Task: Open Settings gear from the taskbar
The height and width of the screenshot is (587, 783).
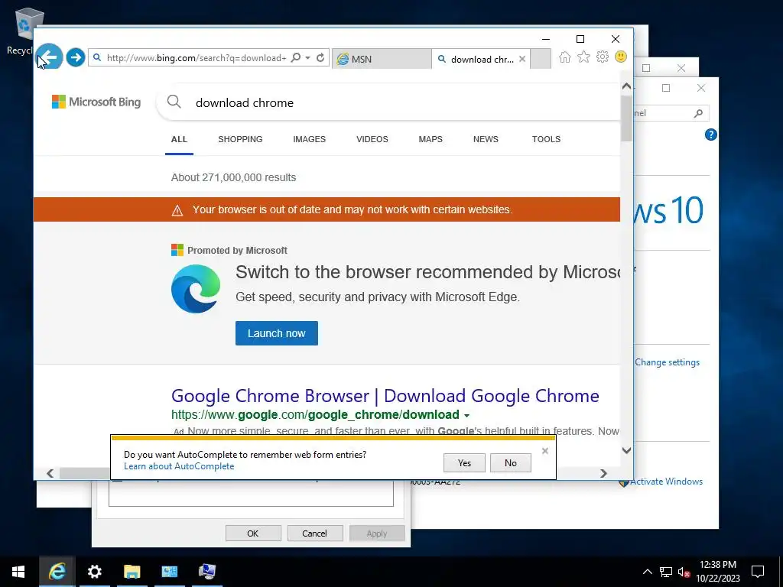Action: point(94,572)
